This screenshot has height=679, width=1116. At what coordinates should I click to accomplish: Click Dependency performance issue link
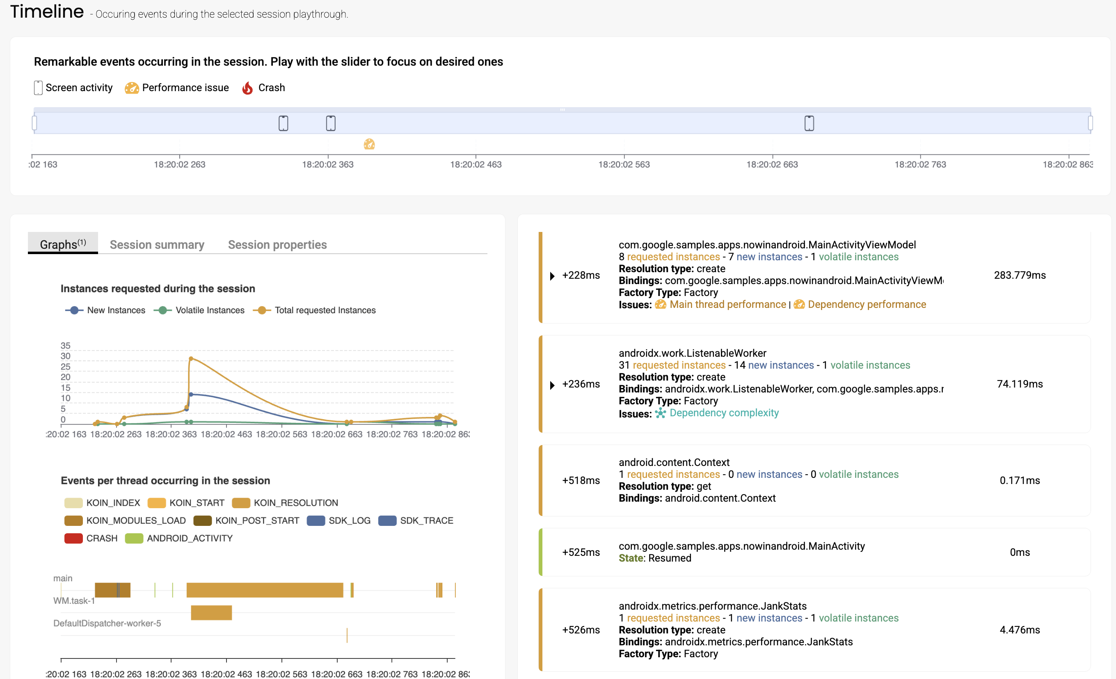867,305
